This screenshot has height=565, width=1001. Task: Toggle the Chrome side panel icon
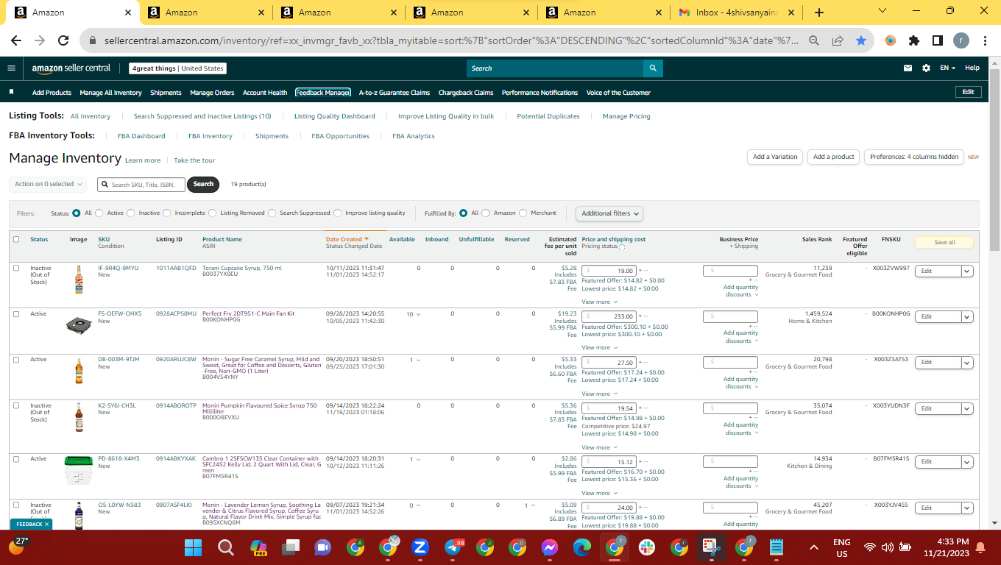click(x=938, y=41)
